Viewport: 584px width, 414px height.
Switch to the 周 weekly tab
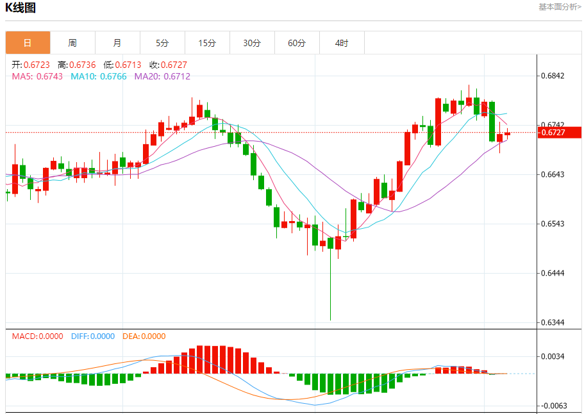click(x=72, y=43)
